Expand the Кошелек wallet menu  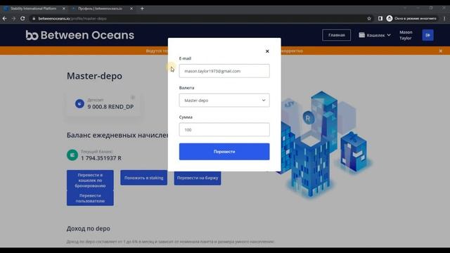pos(375,35)
